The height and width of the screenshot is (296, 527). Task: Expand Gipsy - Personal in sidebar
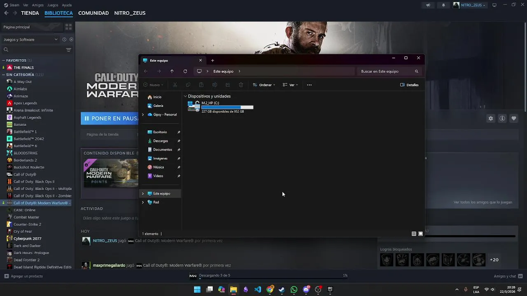coord(143,114)
